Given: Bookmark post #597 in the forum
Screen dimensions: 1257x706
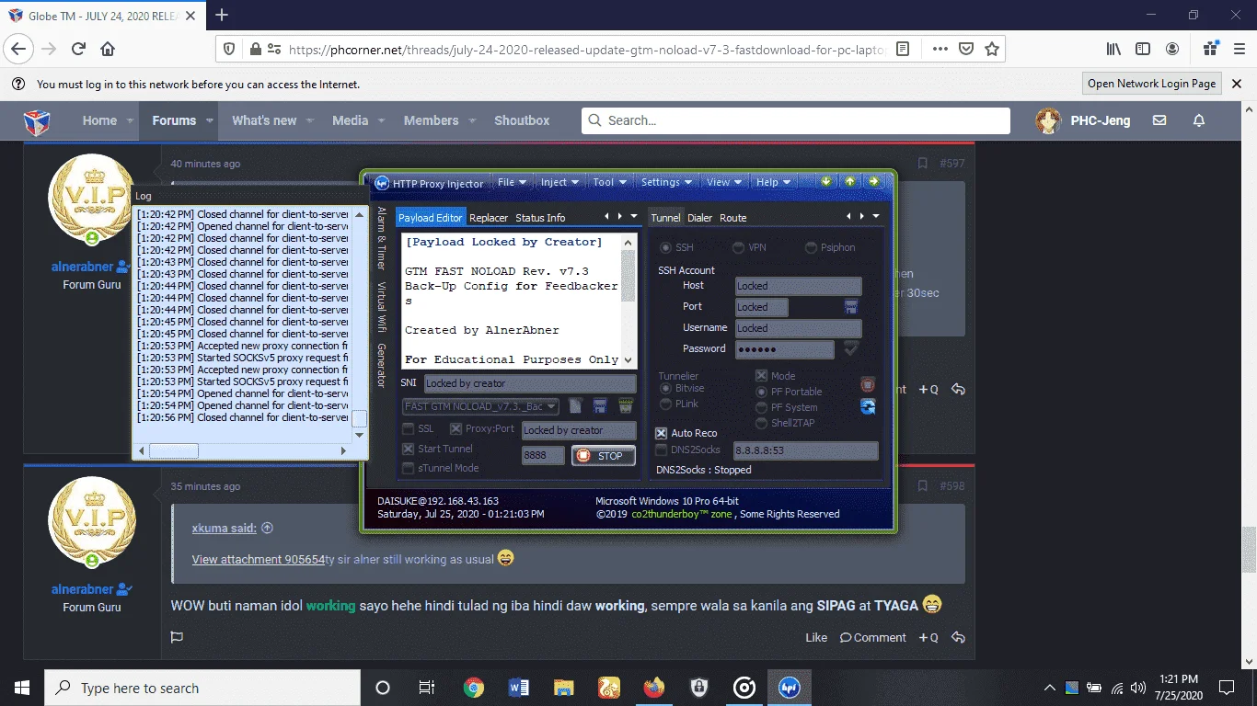Looking at the screenshot, I should coord(921,164).
